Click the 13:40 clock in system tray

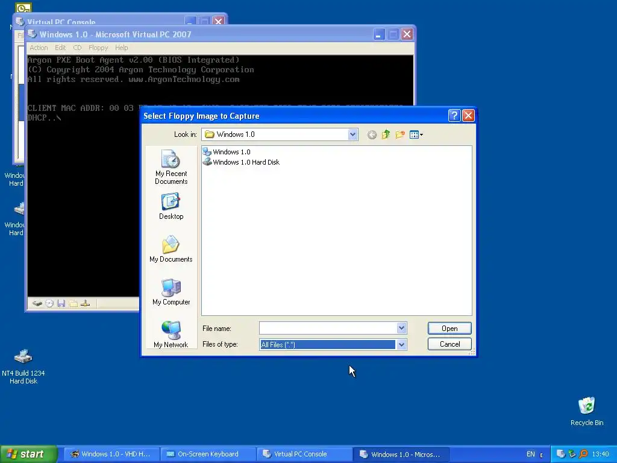(601, 454)
